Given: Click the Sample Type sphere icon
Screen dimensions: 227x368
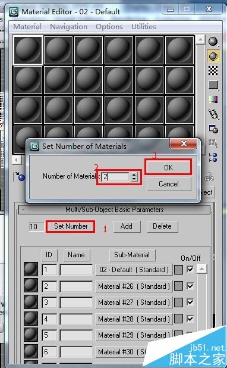Looking at the screenshot, I should point(213,42).
